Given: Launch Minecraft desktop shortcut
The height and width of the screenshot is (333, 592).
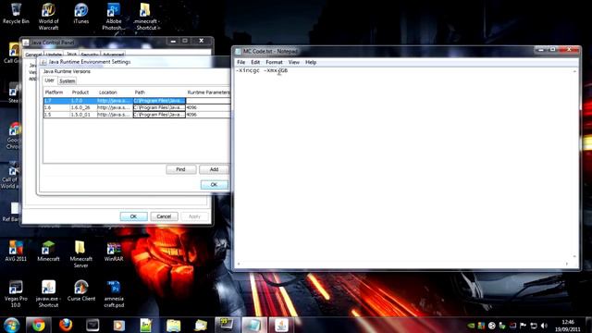Looking at the screenshot, I should click(48, 252).
